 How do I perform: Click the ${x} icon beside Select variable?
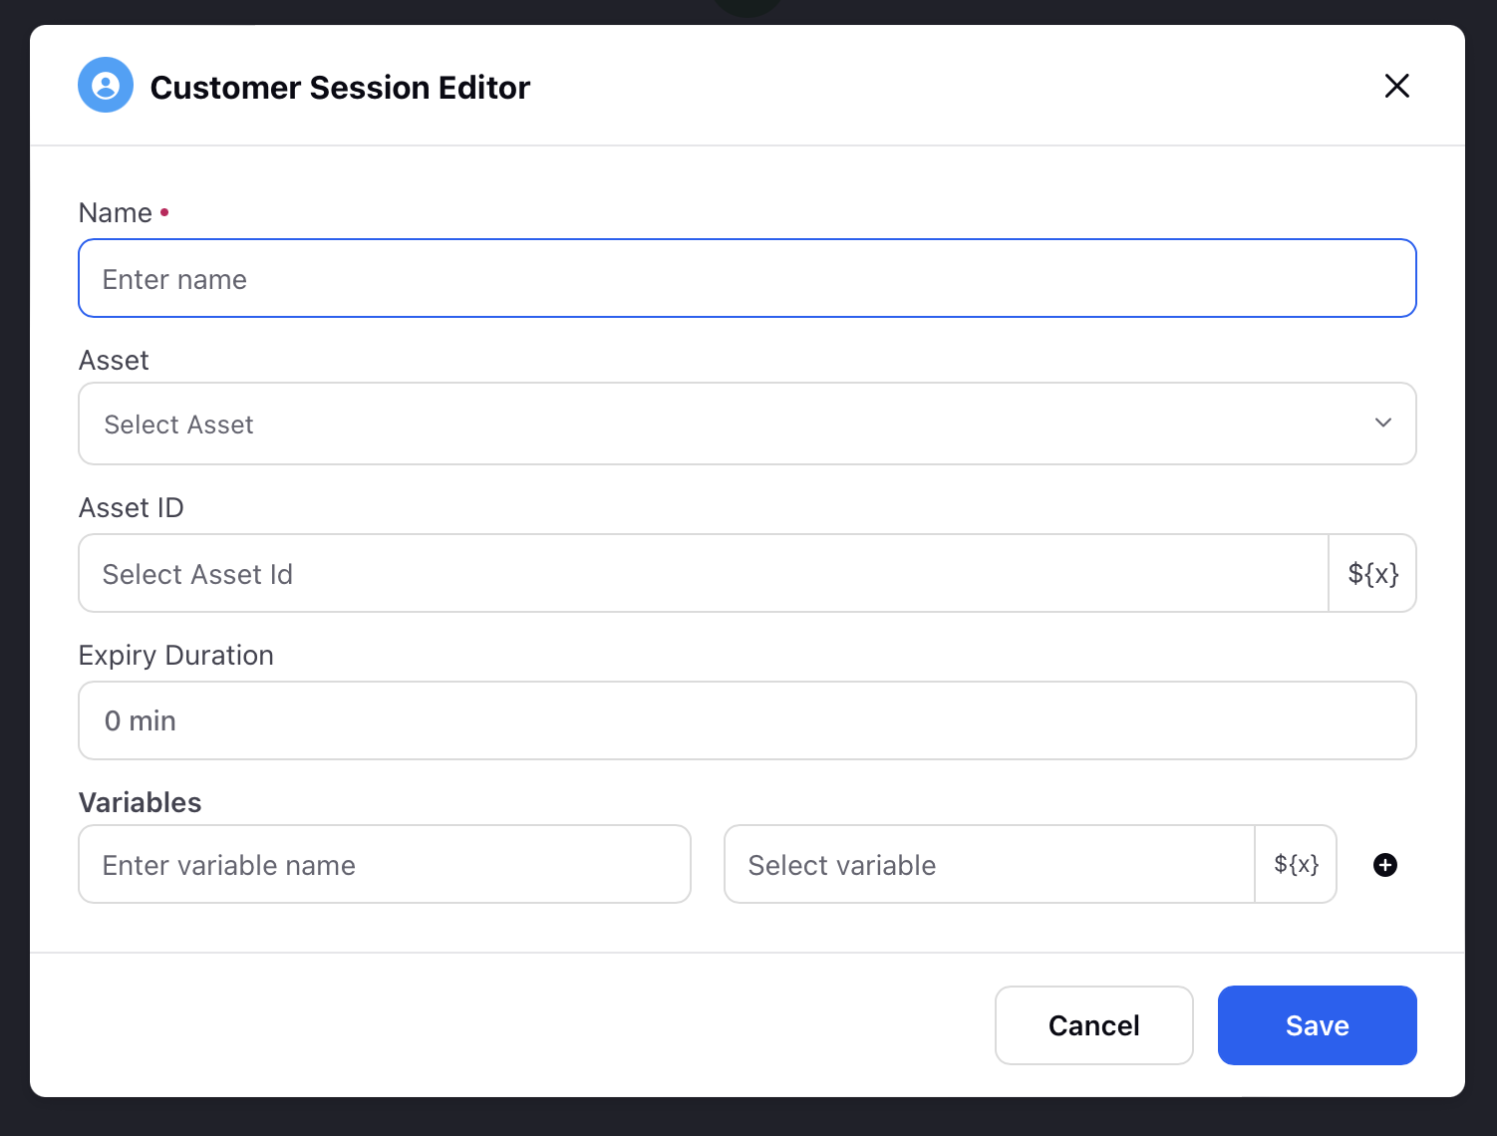1297,864
